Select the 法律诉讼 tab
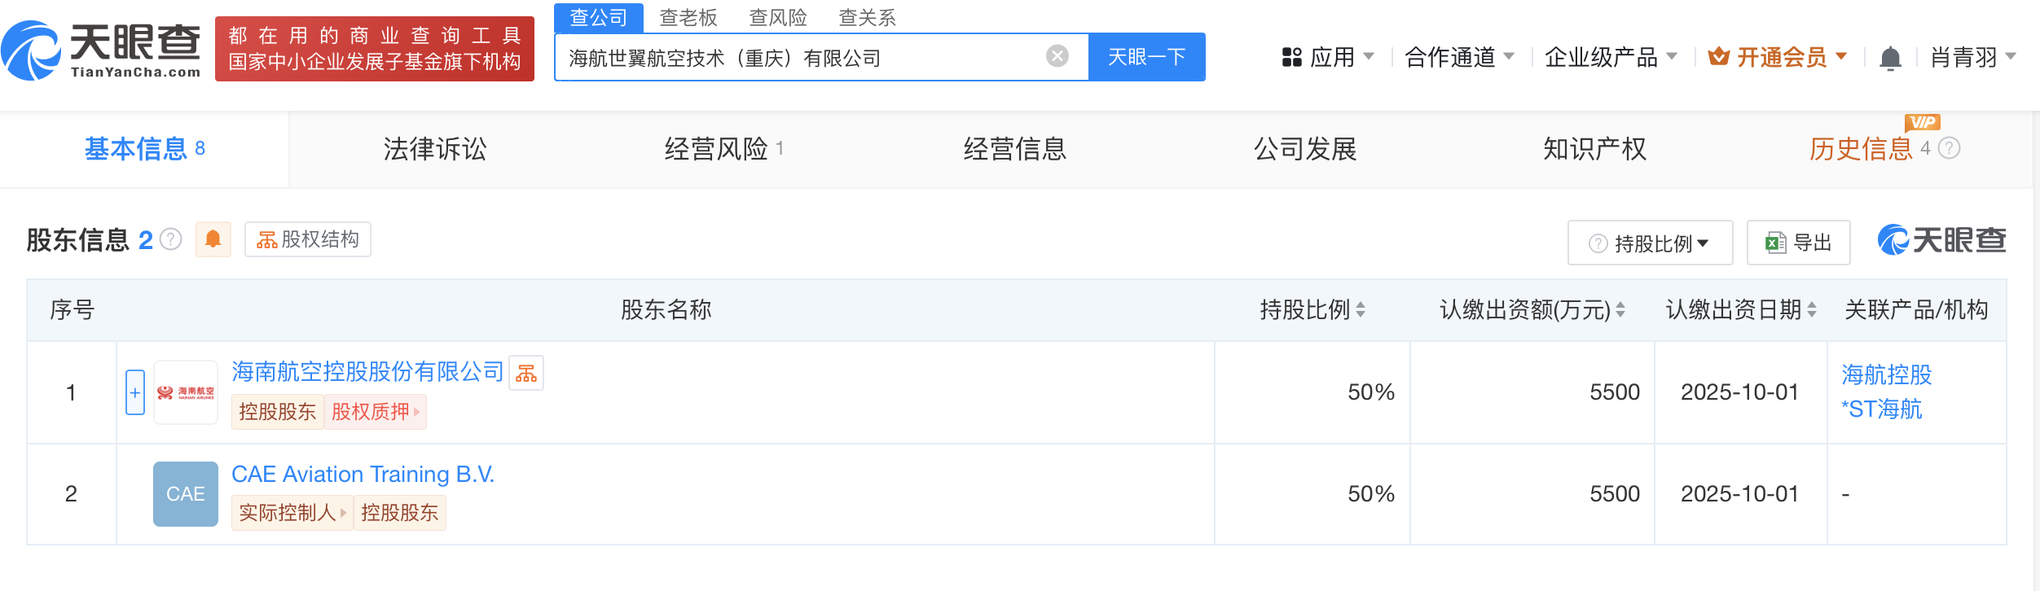Screen dimensions: 2040x591 tap(435, 149)
